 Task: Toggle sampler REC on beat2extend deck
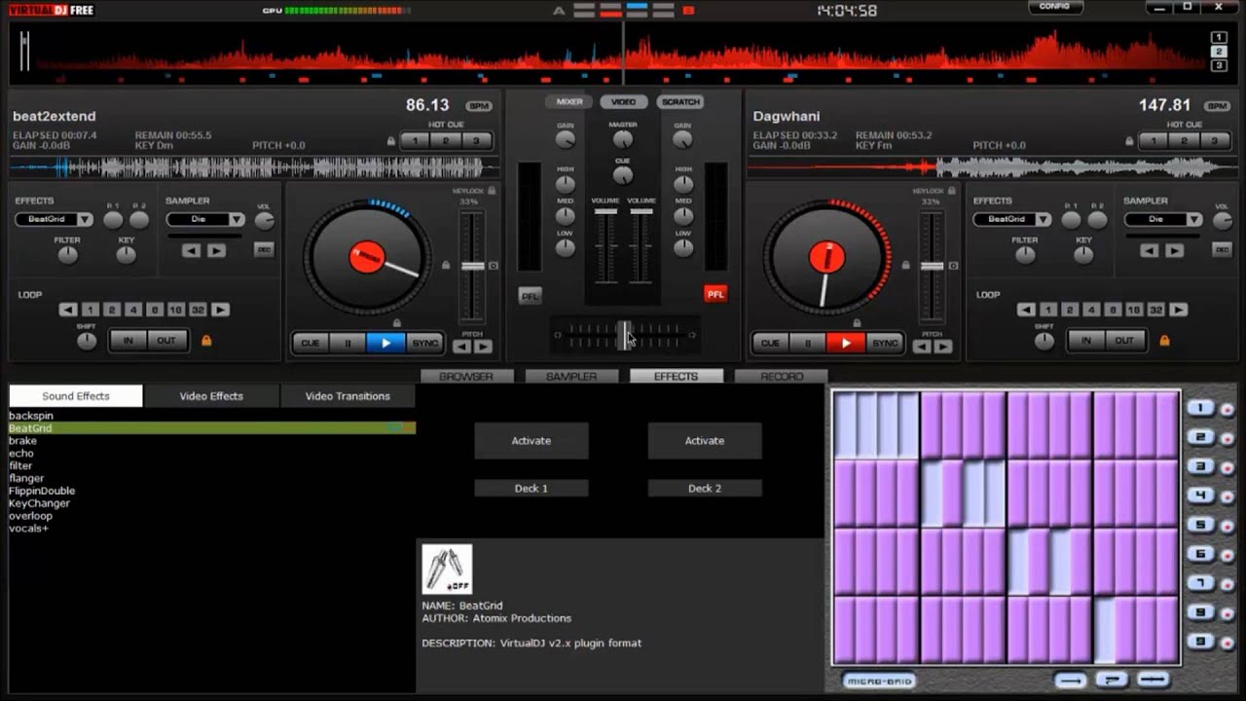pyautogui.click(x=264, y=250)
